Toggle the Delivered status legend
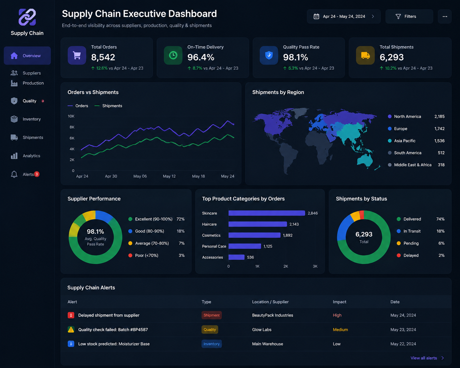Viewport: 460px width, 368px height. coord(421,219)
